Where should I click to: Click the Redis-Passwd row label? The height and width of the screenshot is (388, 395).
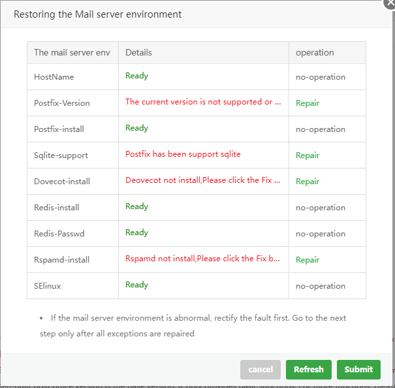click(x=59, y=234)
